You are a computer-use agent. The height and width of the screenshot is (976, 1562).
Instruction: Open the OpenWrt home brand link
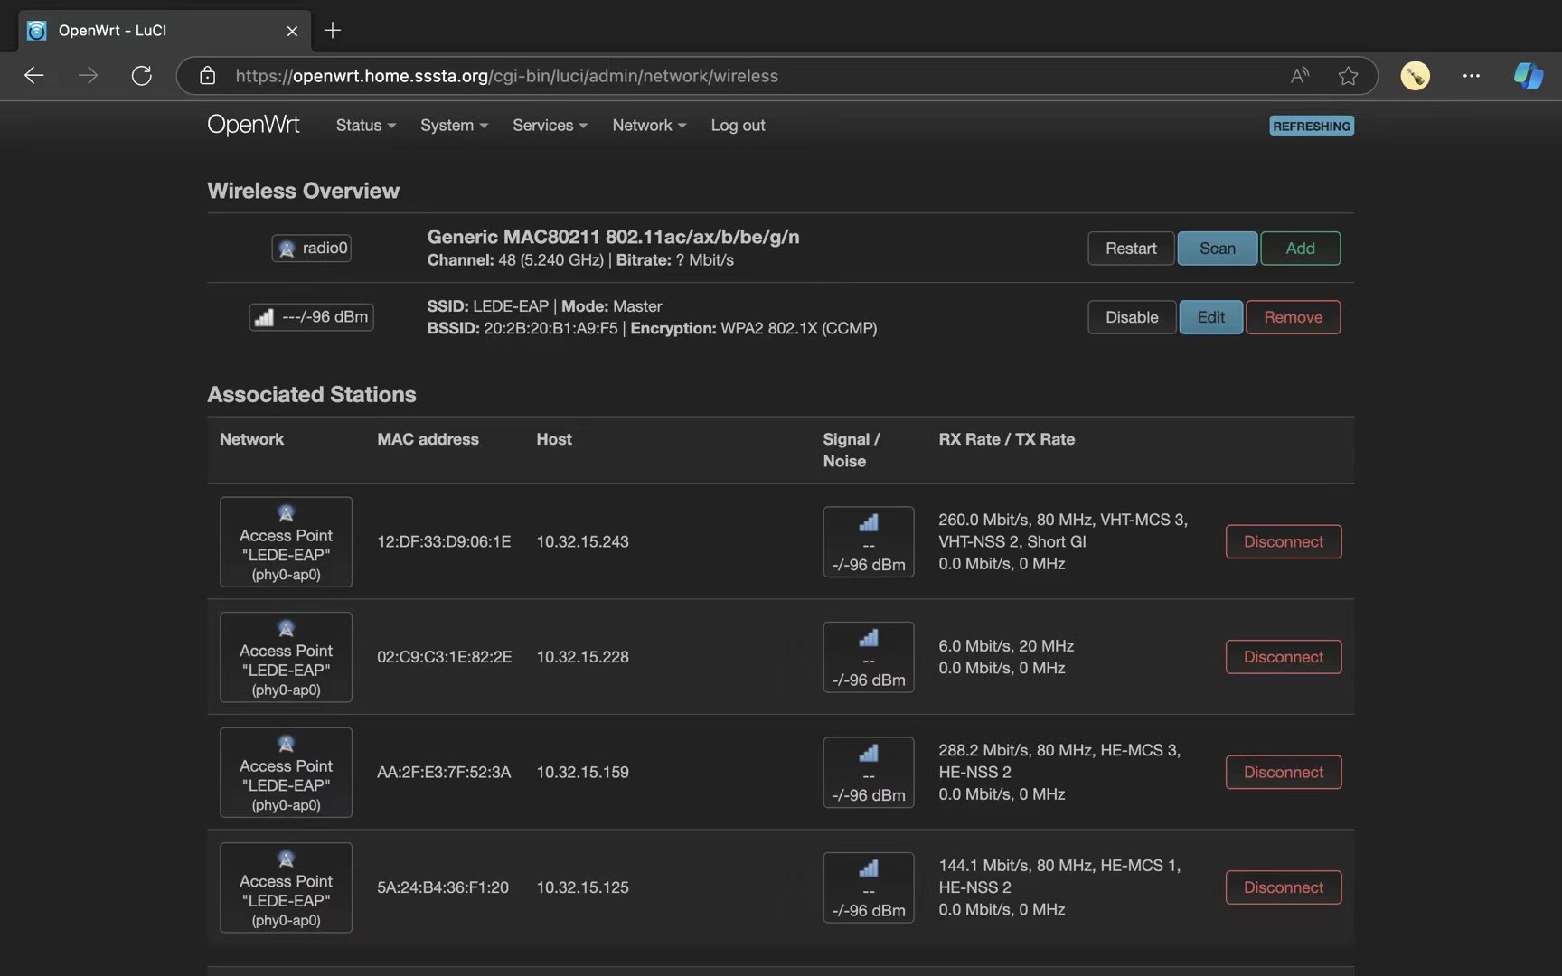253,125
